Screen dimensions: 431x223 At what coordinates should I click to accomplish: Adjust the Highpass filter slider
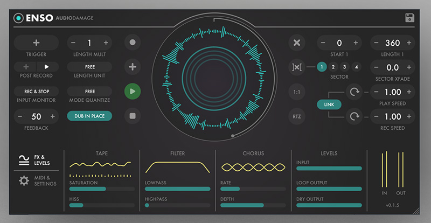[178, 205]
